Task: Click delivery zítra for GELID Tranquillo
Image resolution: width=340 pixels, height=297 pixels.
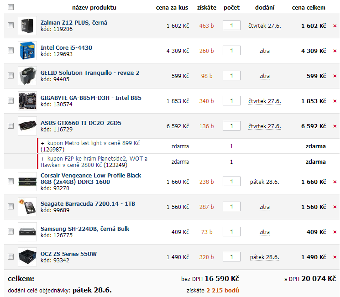Action: point(265,76)
